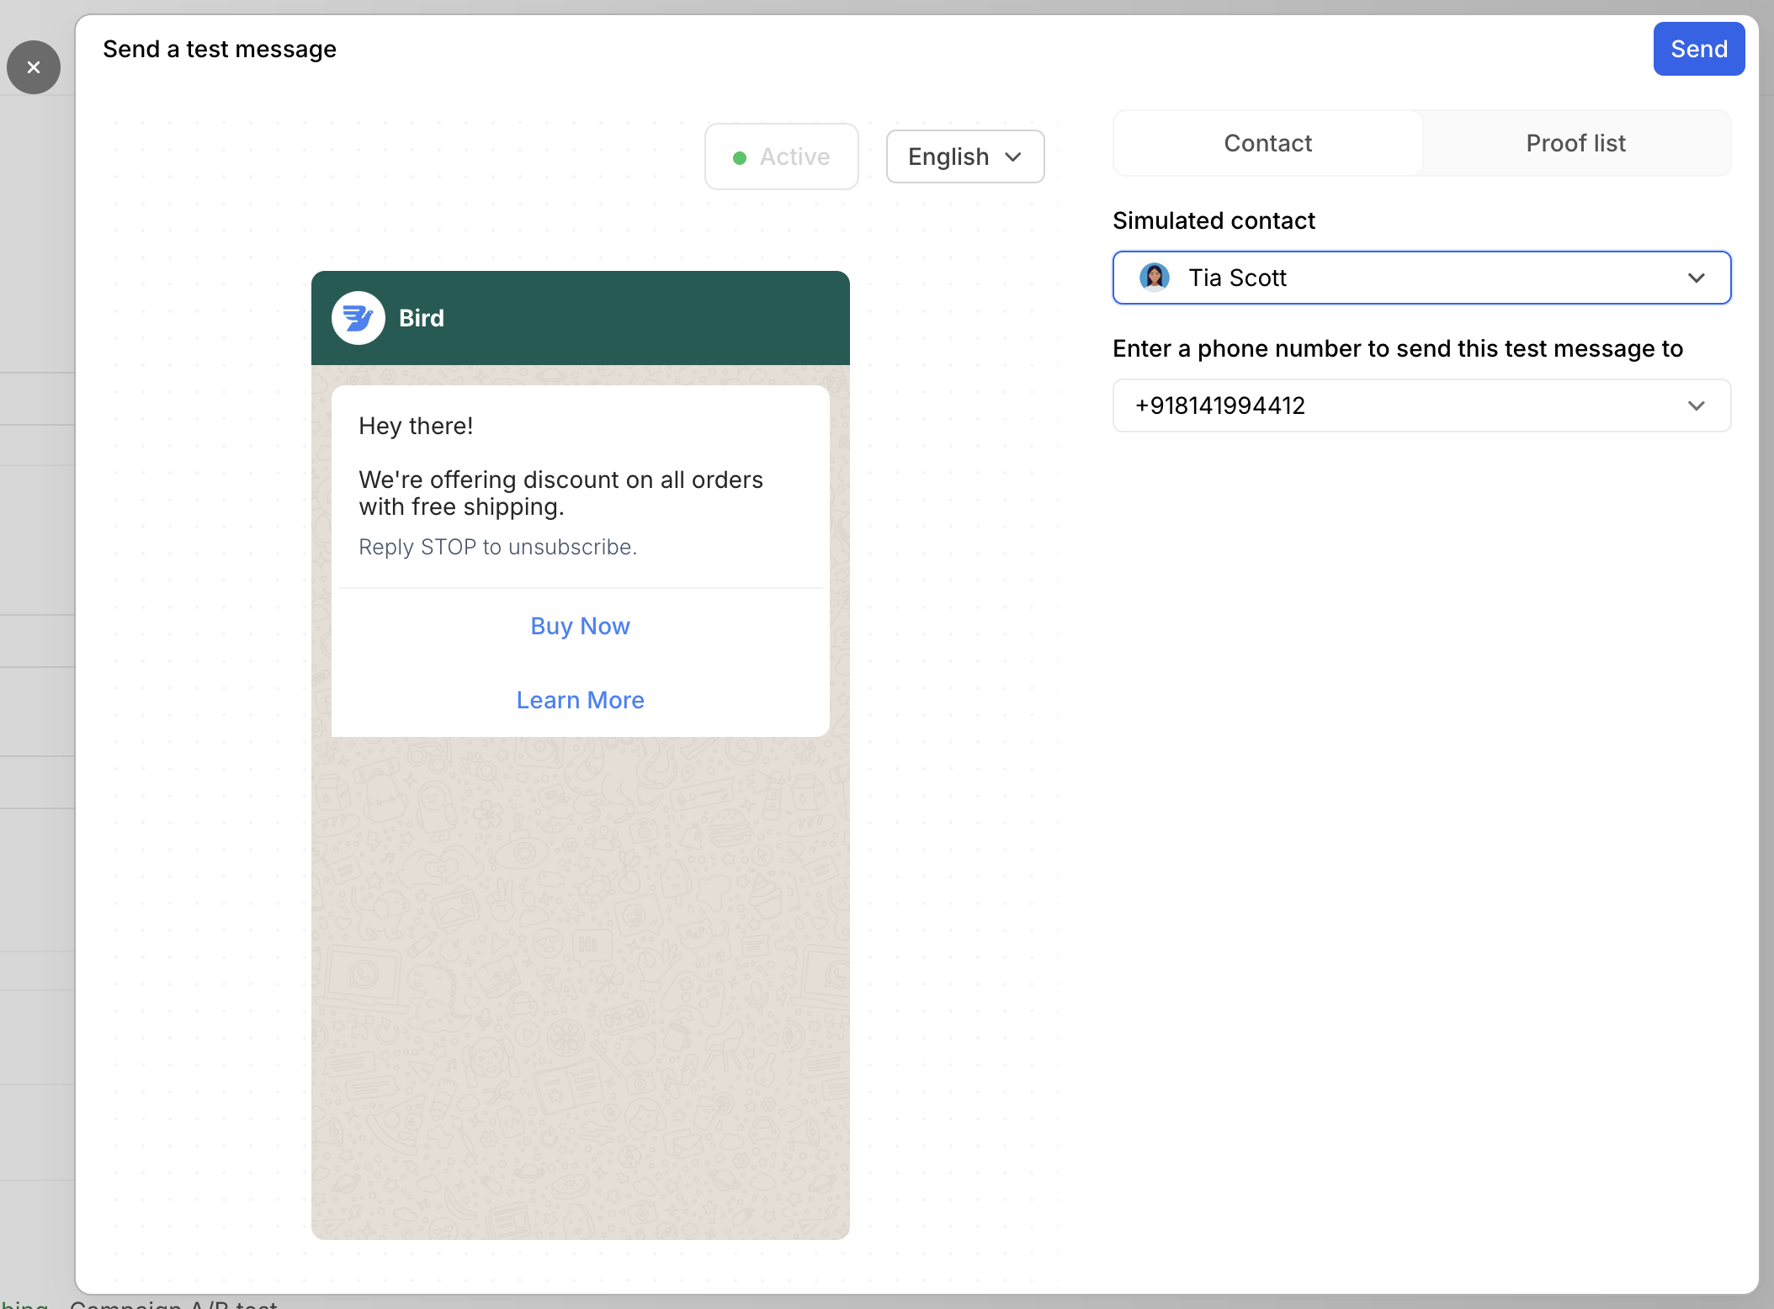Close the test message dialog with X
1774x1309 pixels.
[x=34, y=67]
